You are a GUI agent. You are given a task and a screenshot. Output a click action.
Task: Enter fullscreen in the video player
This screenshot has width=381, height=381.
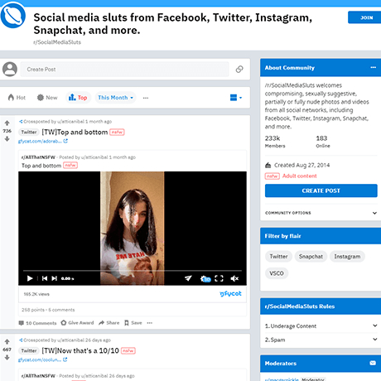click(x=219, y=278)
